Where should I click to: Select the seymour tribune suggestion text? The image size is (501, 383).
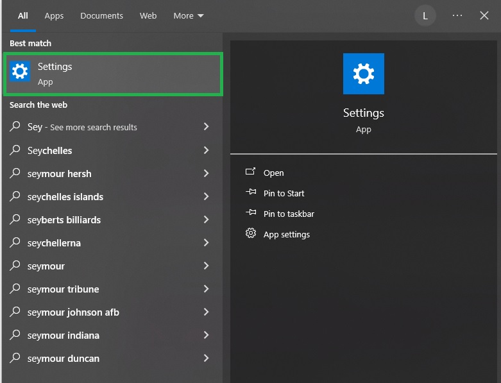[64, 289]
